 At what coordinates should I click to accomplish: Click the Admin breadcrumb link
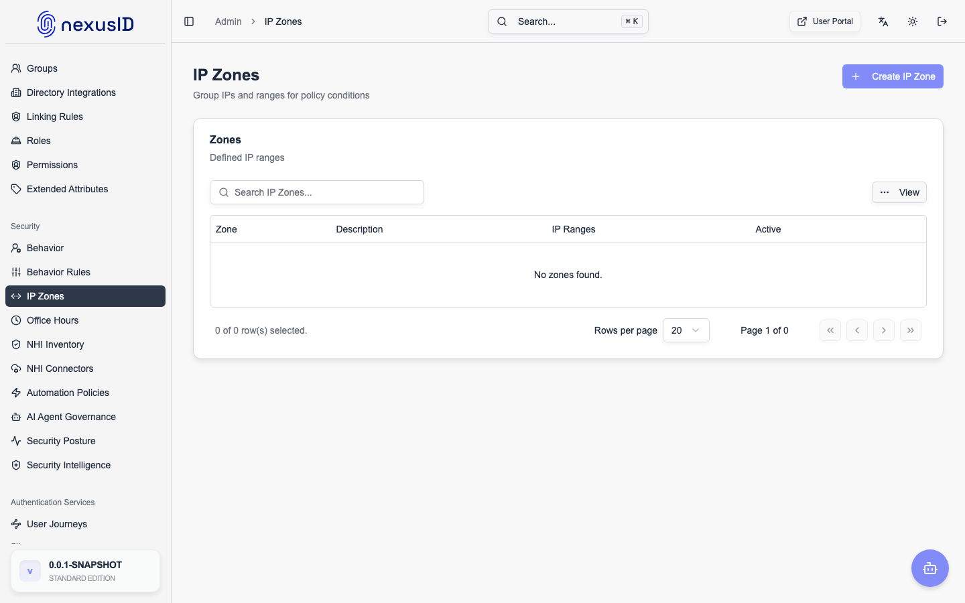point(228,21)
